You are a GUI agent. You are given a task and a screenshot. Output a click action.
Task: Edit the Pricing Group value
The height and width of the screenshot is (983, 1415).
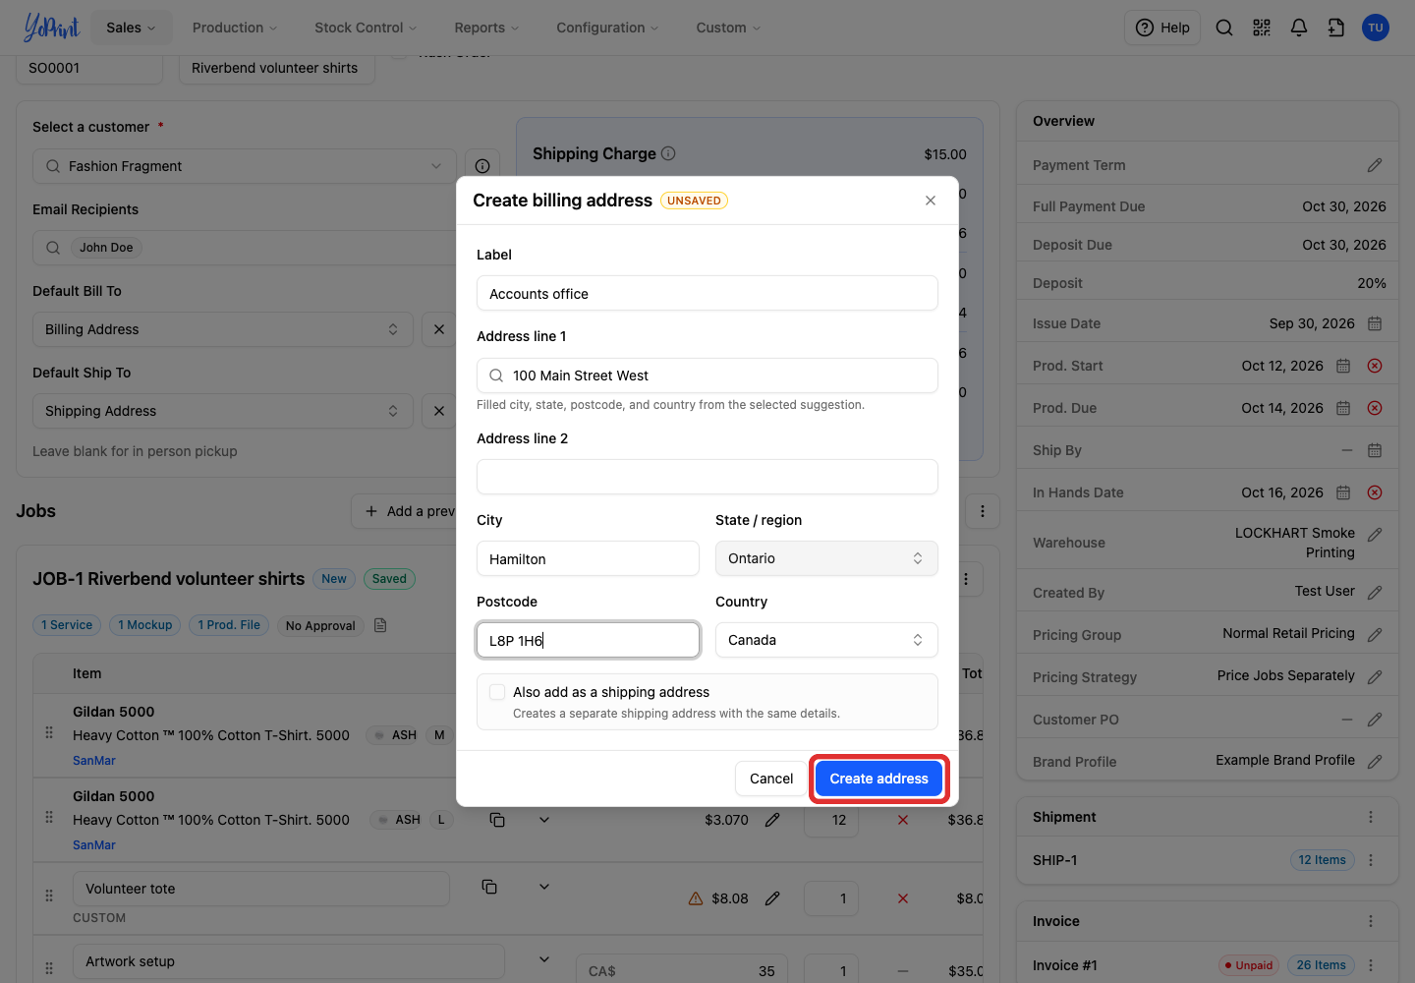click(1375, 635)
